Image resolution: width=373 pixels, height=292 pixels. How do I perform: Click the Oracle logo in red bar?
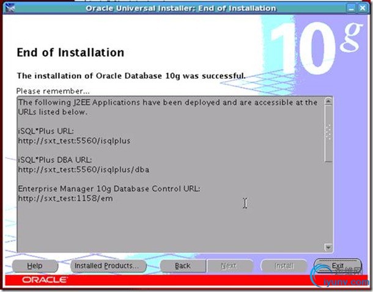[45, 280]
